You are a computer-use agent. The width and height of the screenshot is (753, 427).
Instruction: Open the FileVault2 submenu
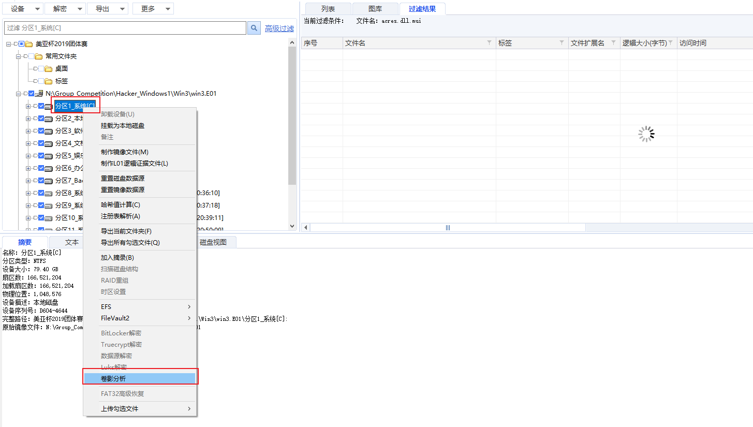click(140, 318)
